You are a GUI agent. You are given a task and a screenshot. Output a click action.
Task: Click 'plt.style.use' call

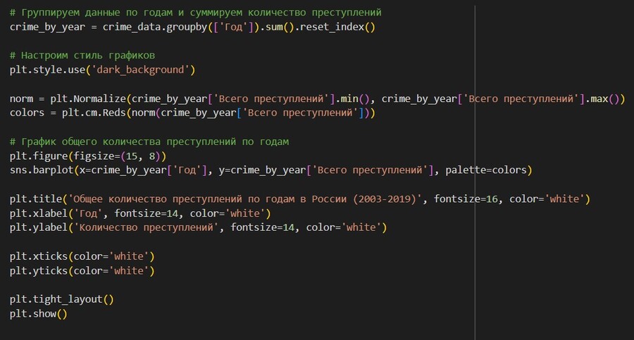point(47,70)
